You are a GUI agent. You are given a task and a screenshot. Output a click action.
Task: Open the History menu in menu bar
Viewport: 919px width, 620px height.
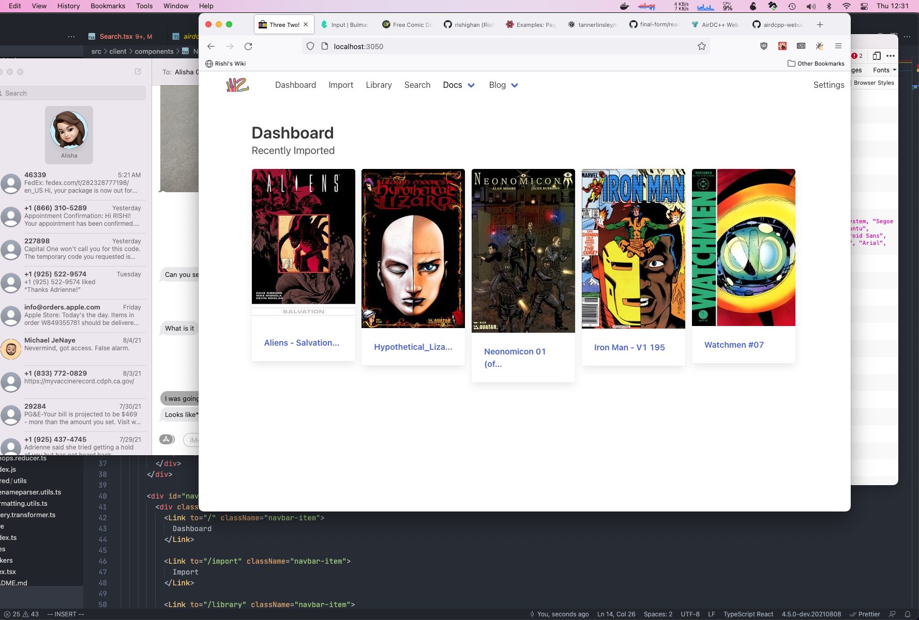point(68,6)
